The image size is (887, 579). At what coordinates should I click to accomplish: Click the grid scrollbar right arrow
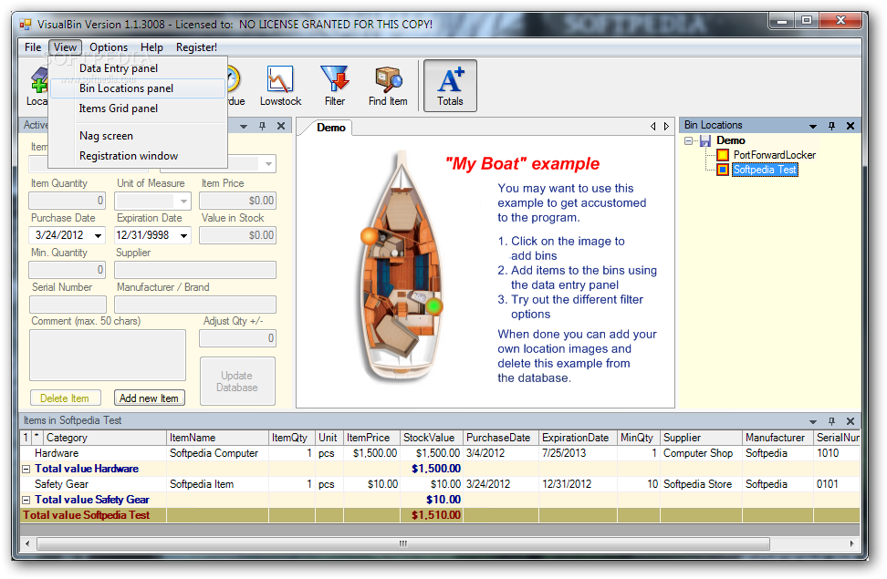point(852,544)
